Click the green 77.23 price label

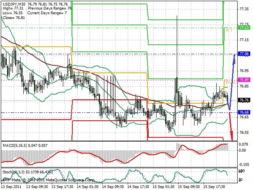[x=244, y=28]
